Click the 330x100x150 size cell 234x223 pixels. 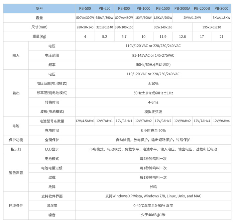pos(124,27)
